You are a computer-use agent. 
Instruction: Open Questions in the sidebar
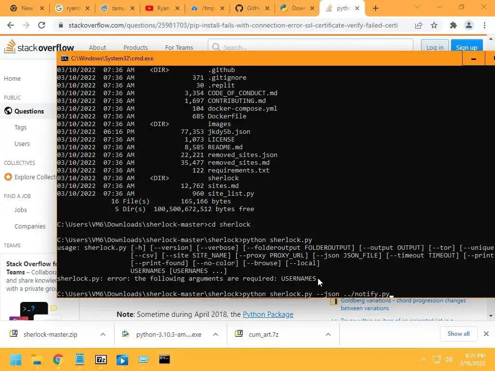click(x=29, y=111)
